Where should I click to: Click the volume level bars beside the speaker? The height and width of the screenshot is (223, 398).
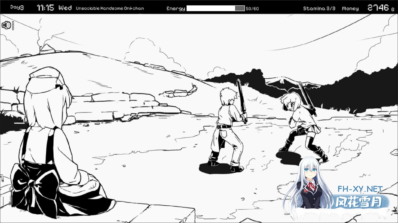click(13, 25)
